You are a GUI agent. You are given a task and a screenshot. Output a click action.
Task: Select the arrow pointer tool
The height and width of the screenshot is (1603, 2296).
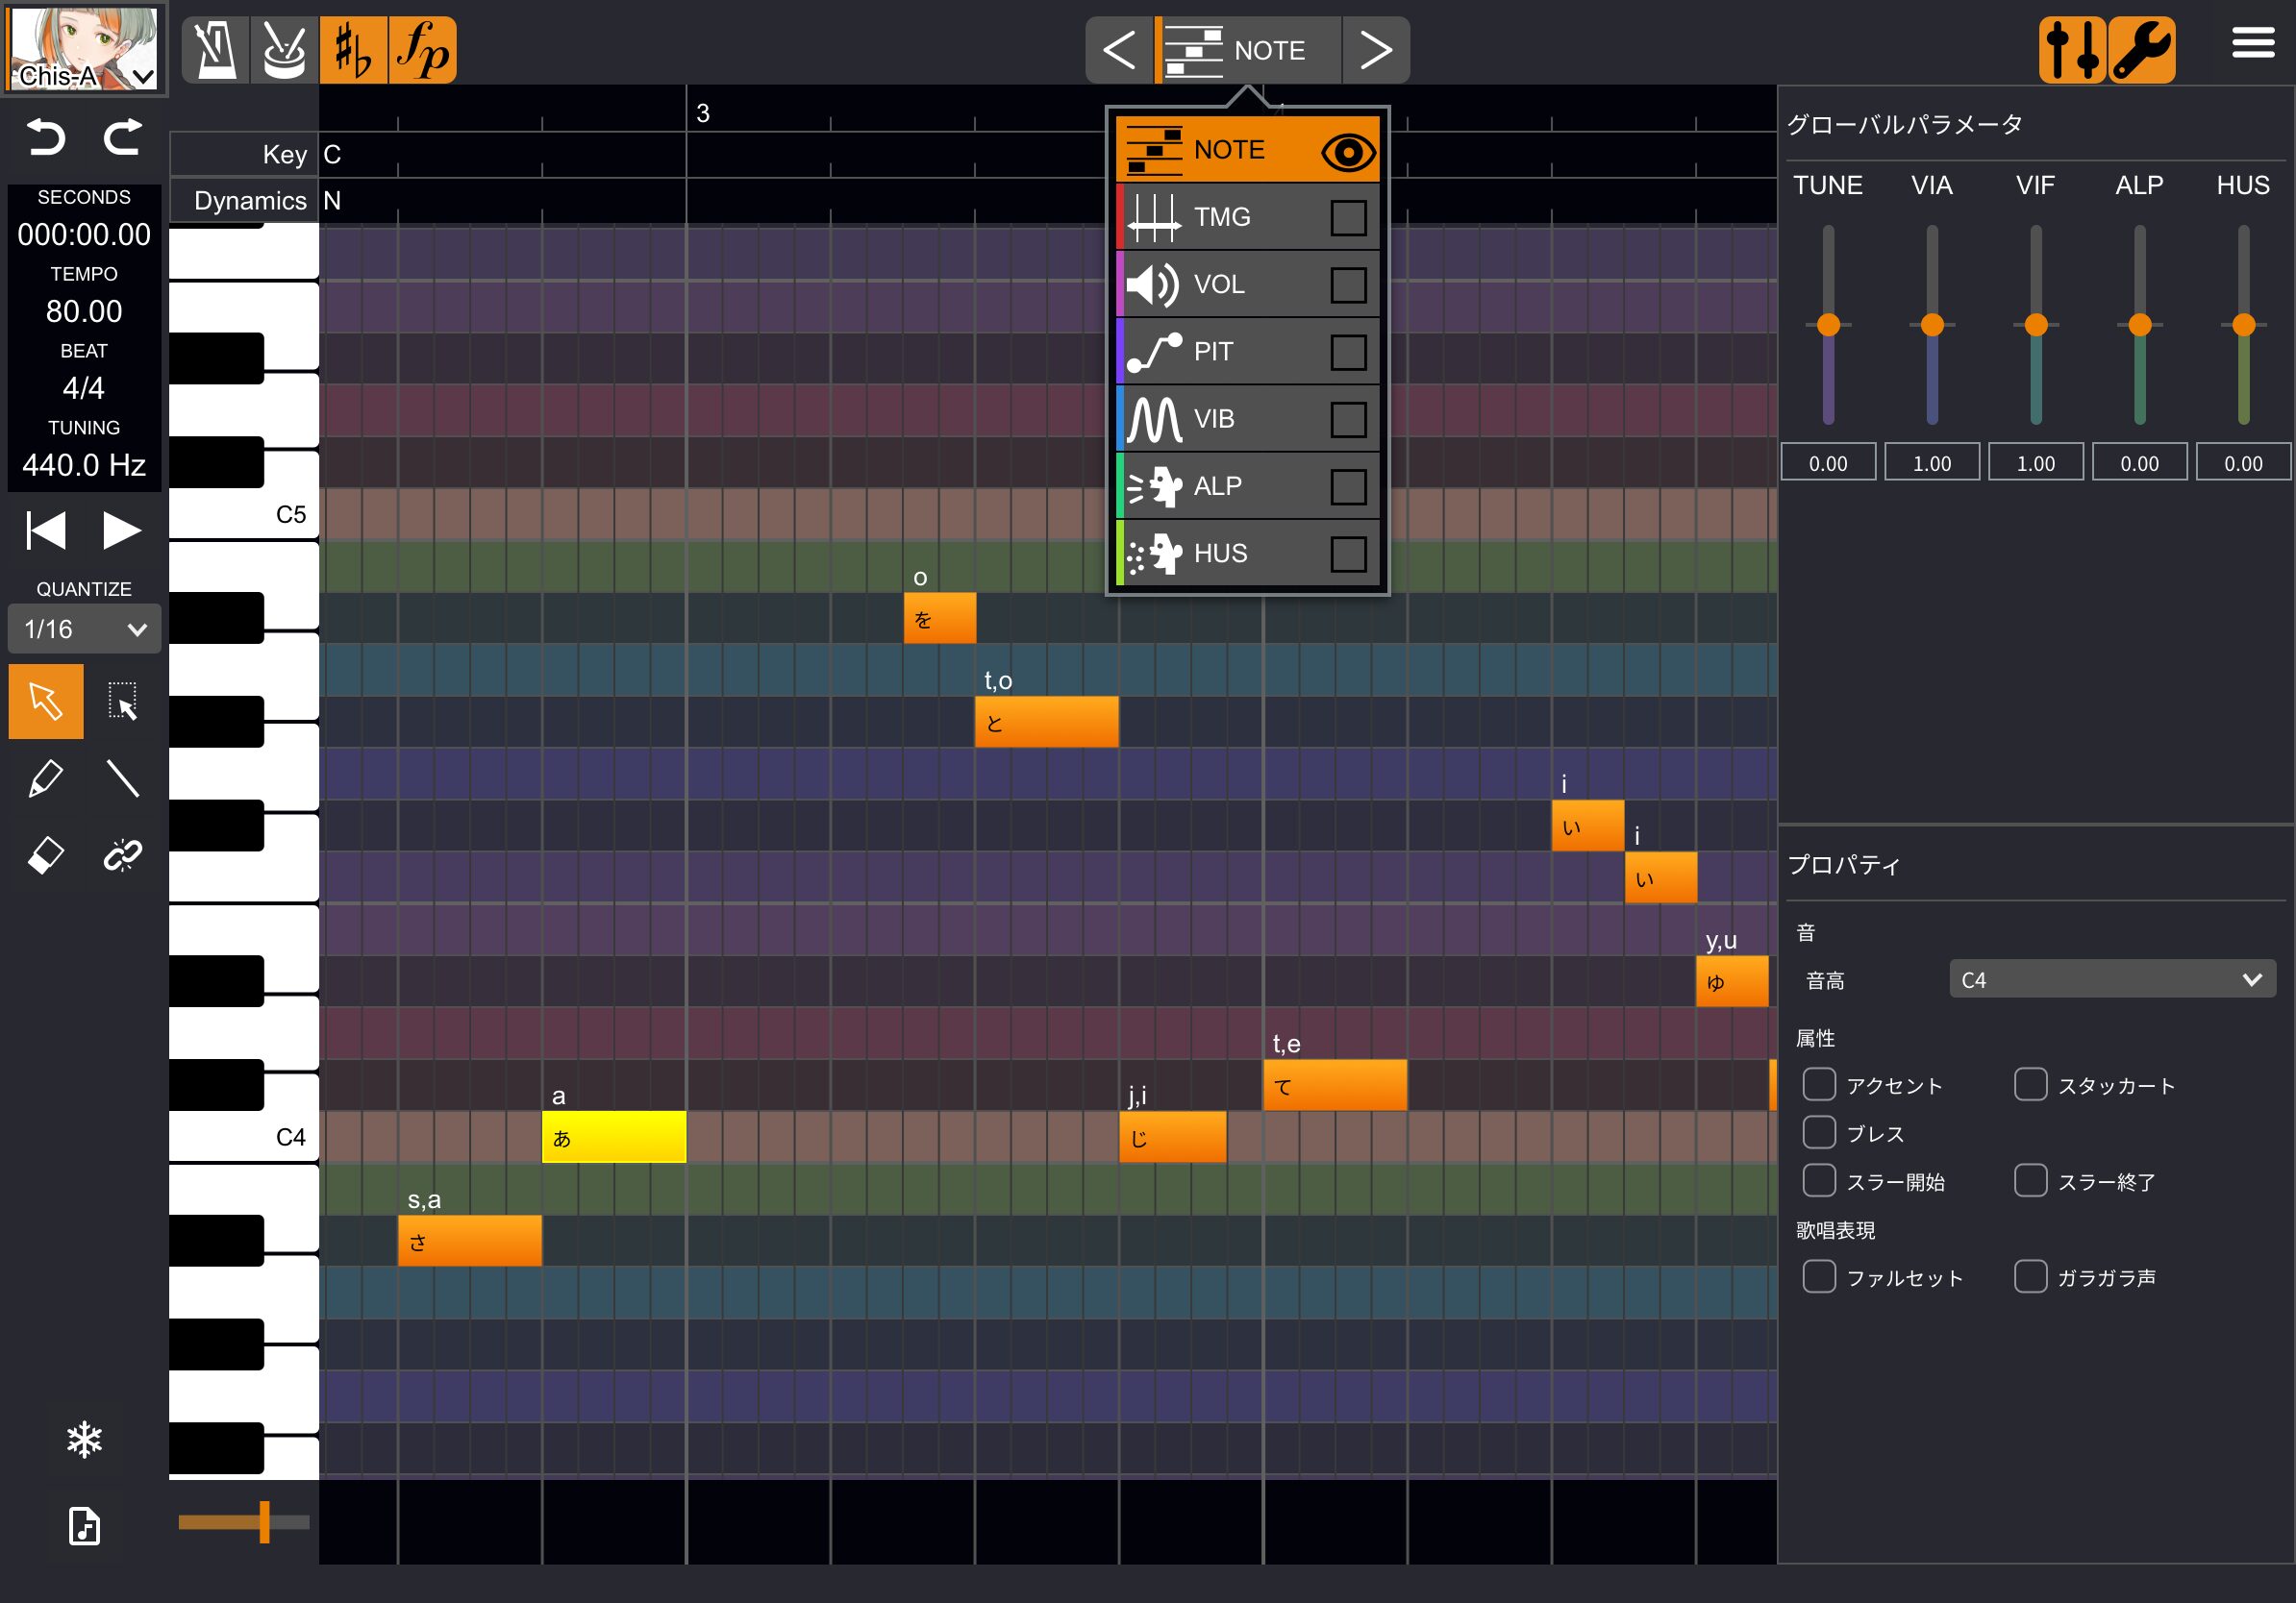pos(46,702)
